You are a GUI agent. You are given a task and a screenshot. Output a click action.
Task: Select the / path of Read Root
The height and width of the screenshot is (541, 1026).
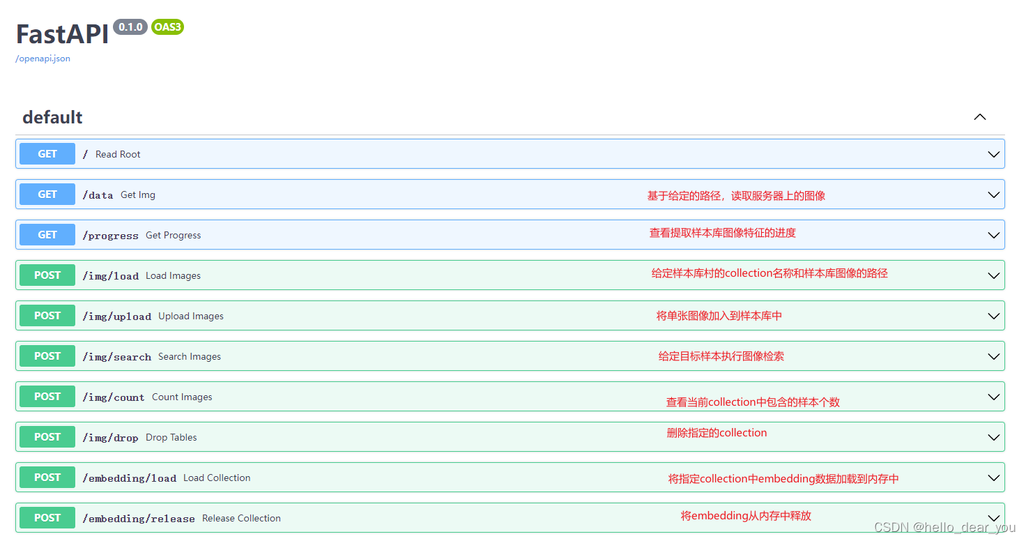coord(86,154)
